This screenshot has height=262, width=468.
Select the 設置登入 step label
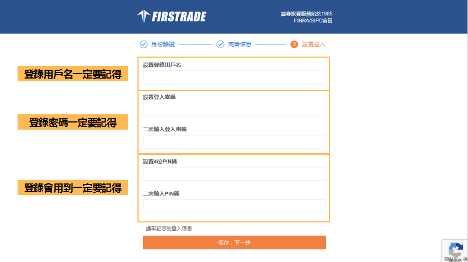pyautogui.click(x=313, y=44)
